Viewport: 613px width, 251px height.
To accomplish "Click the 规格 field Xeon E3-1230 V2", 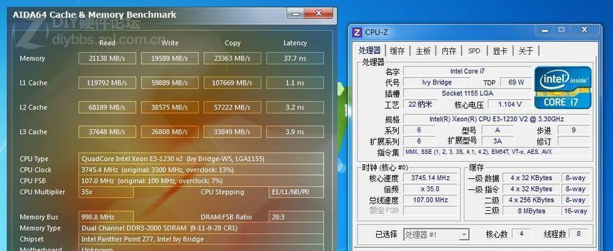I will click(497, 119).
